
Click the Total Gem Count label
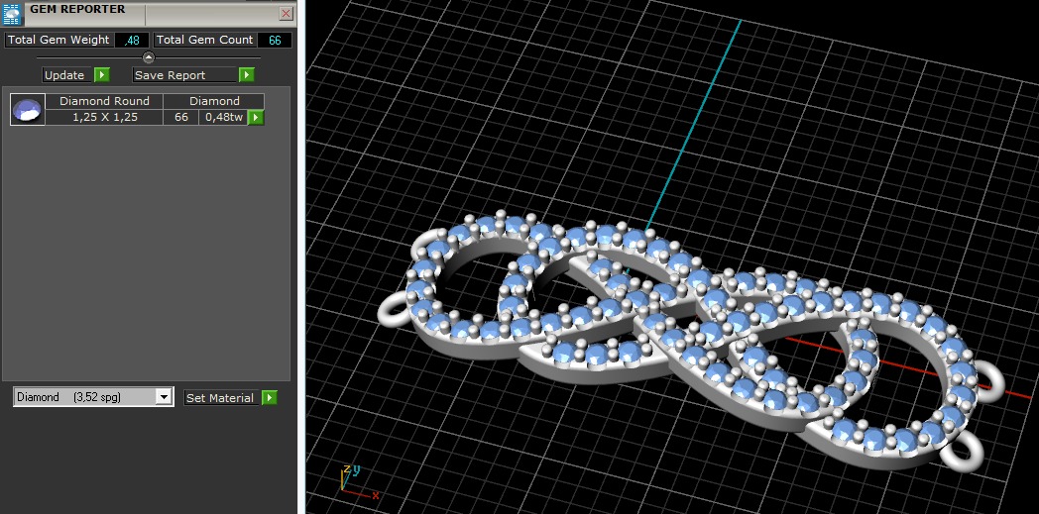[204, 40]
